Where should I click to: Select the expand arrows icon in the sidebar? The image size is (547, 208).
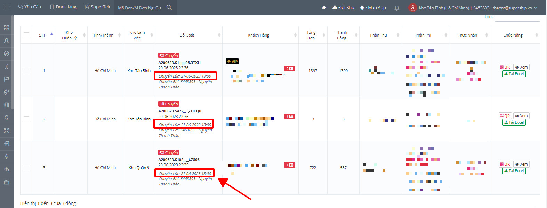click(6, 131)
